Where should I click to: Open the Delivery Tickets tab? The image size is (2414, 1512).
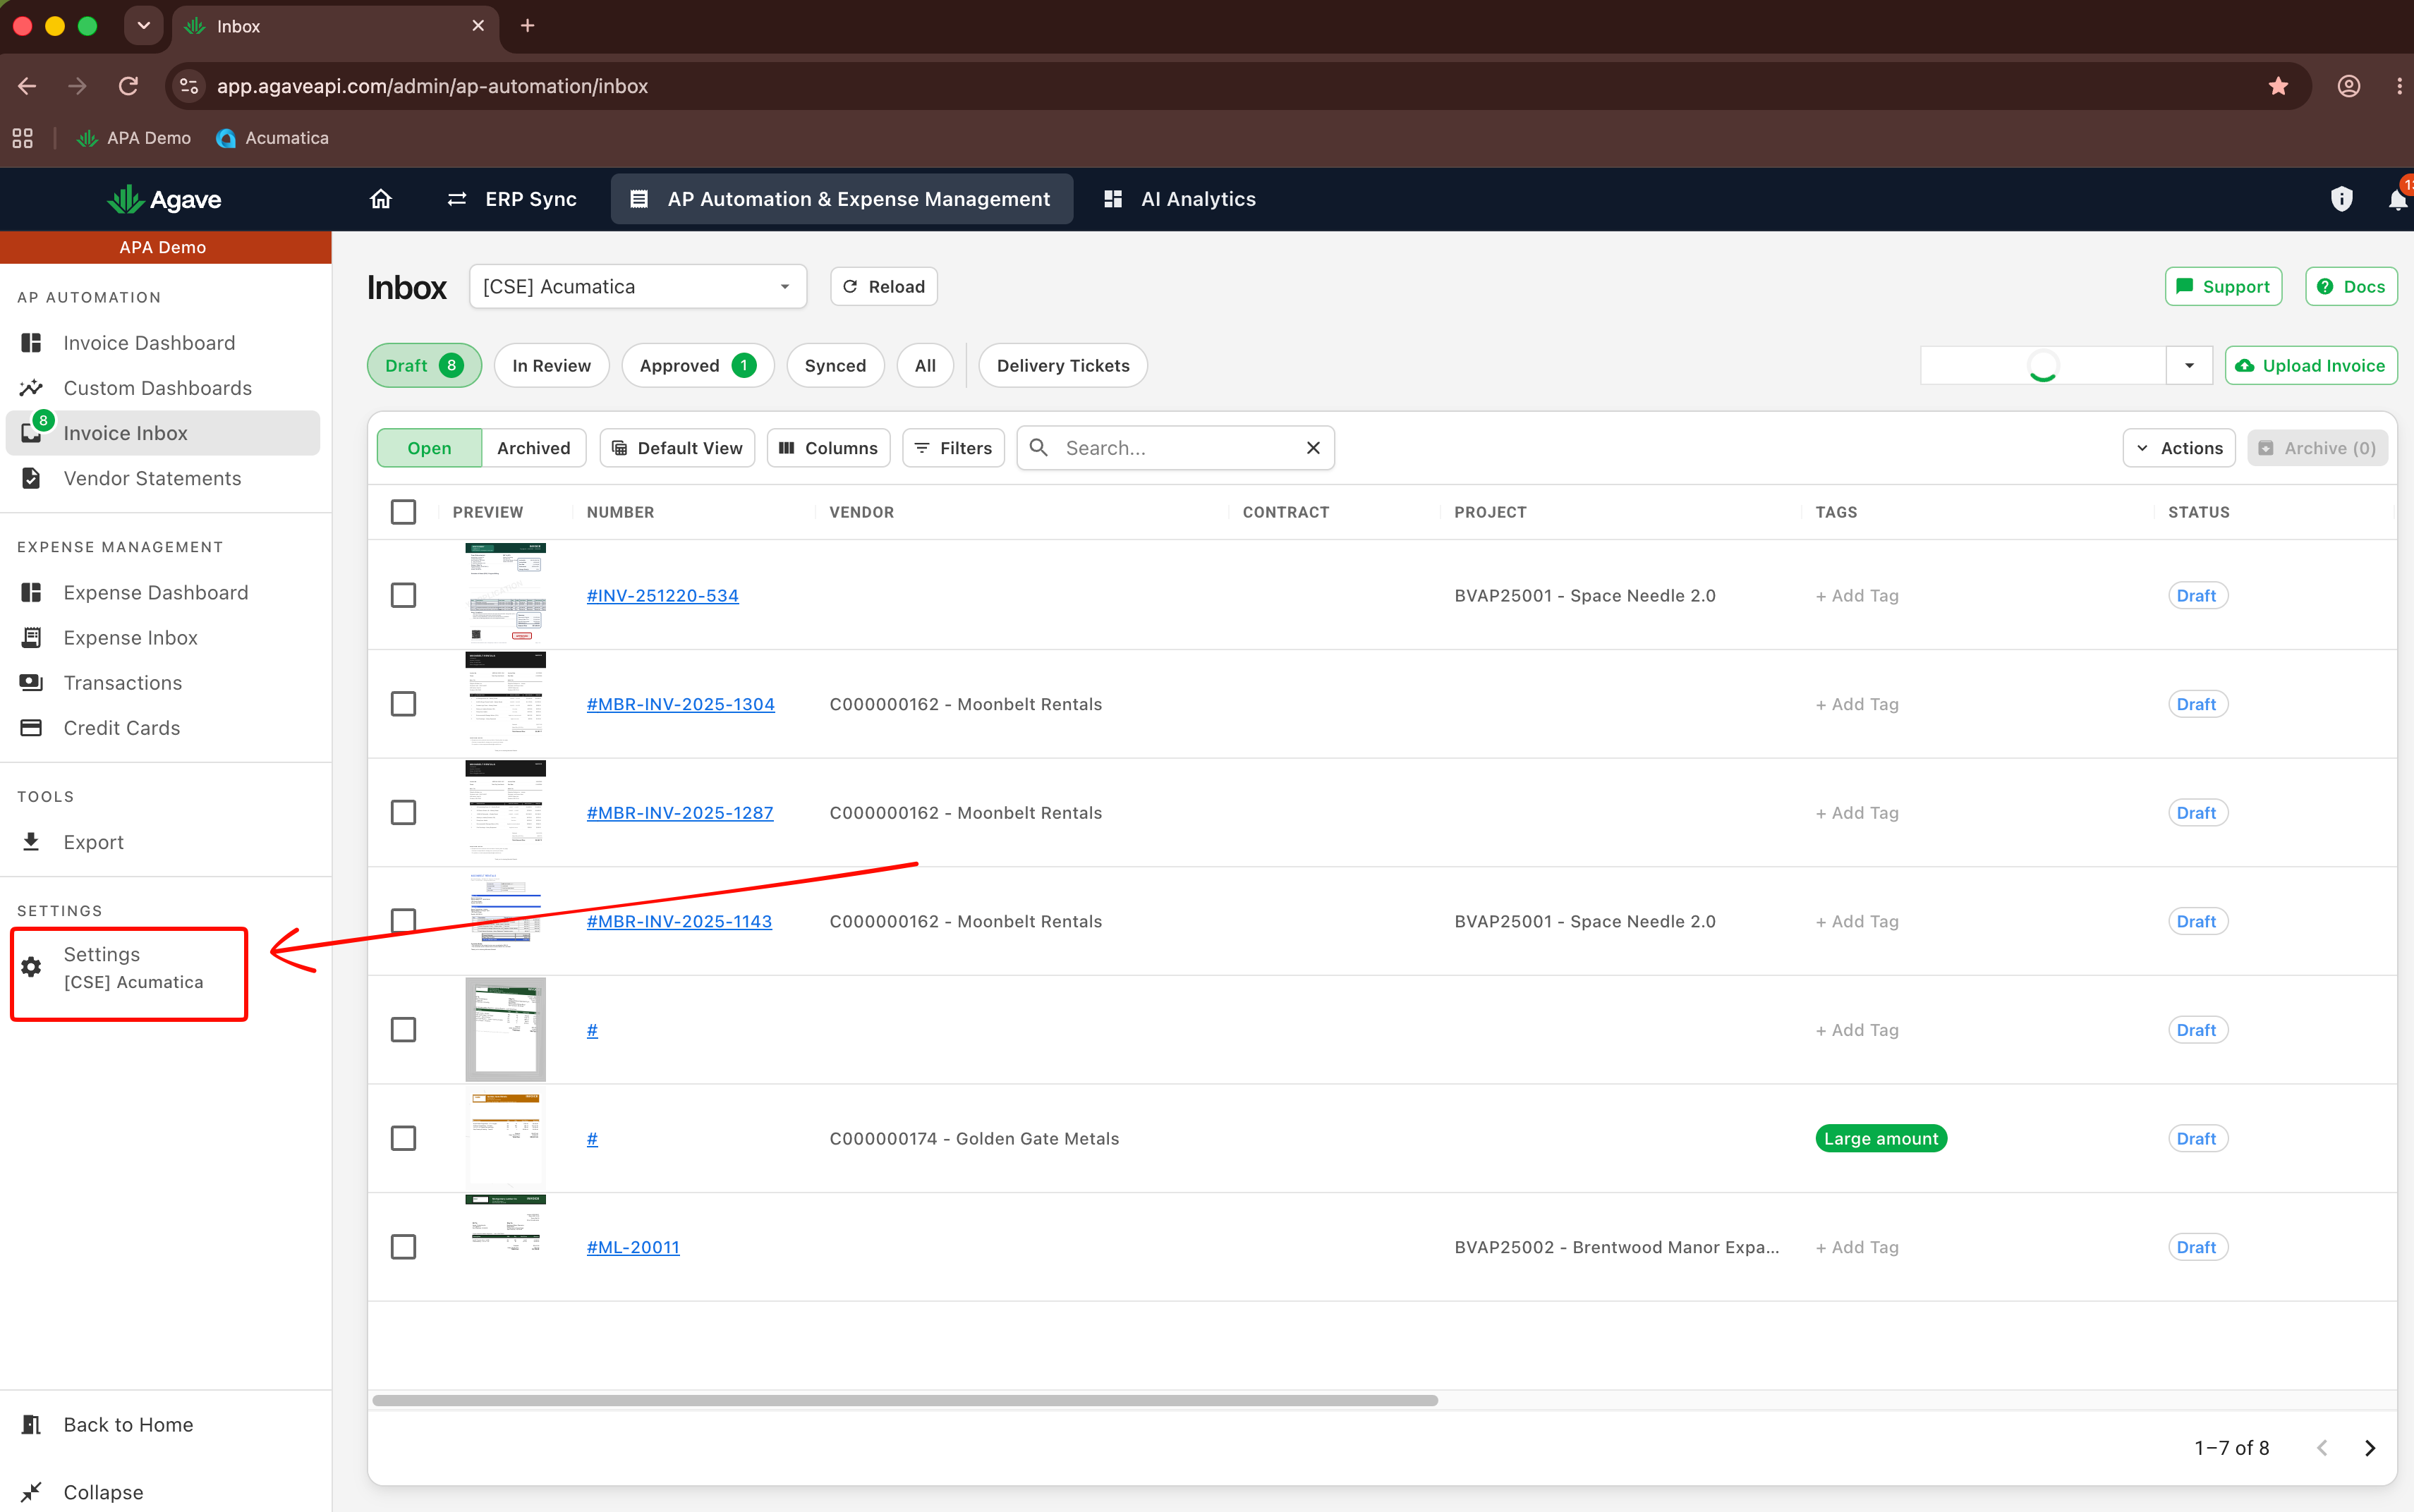click(x=1063, y=366)
